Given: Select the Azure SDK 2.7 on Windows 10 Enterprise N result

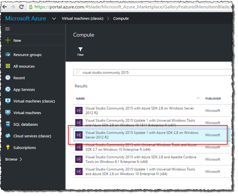Looking at the screenshot, I should (141, 147).
